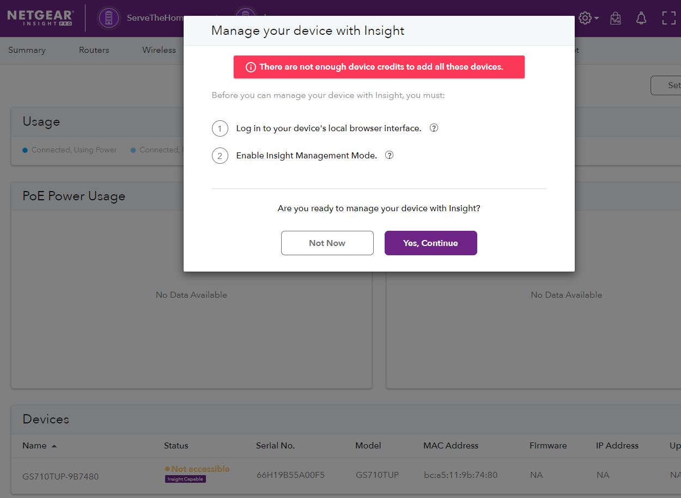Click help icon beside Insight Management Mode
This screenshot has width=681, height=498.
pos(389,155)
